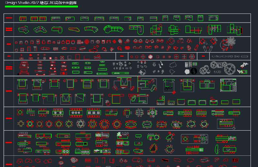This screenshot has width=258, height=167.
Task: Click the red marker beside first sofa row
Action: [x=9, y=18]
